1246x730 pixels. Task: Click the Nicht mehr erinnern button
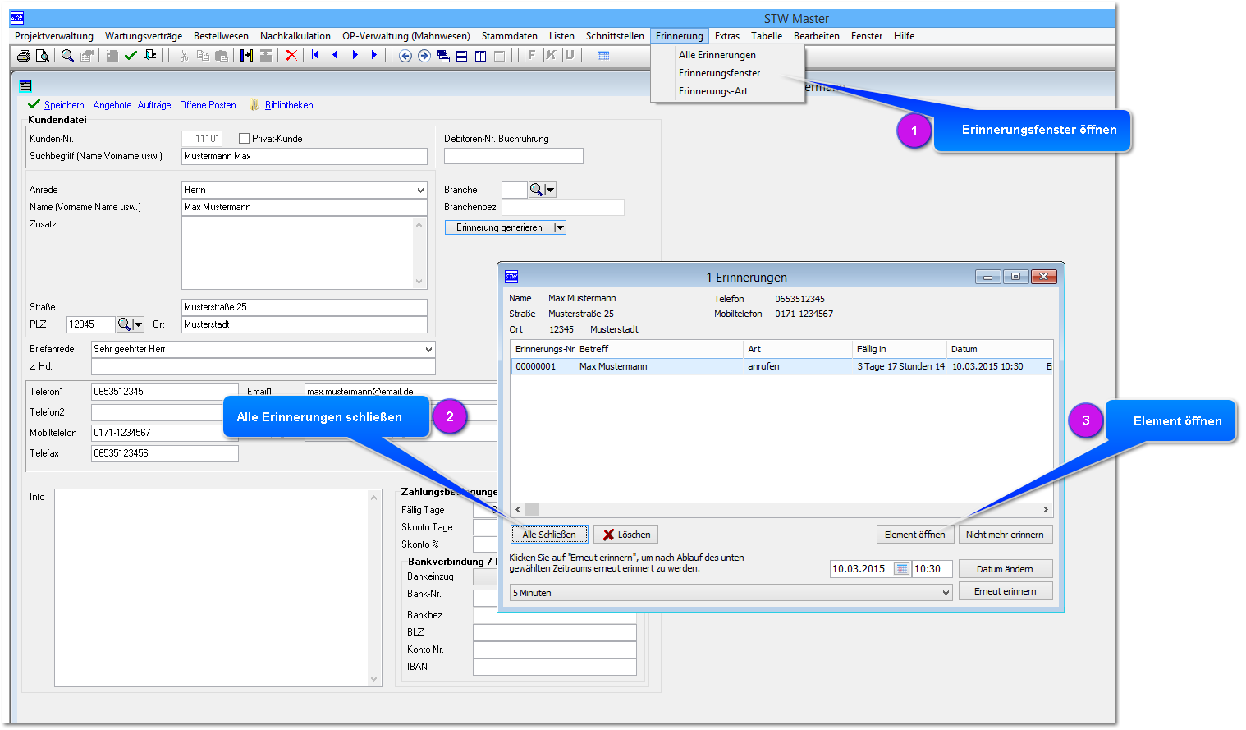(x=1005, y=535)
